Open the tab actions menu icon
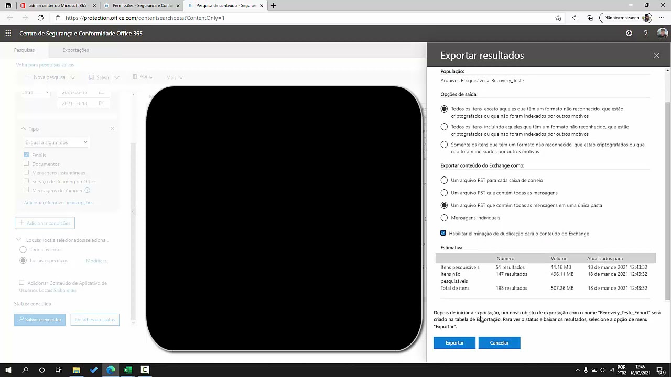This screenshot has width=671, height=377. (x=8, y=5)
